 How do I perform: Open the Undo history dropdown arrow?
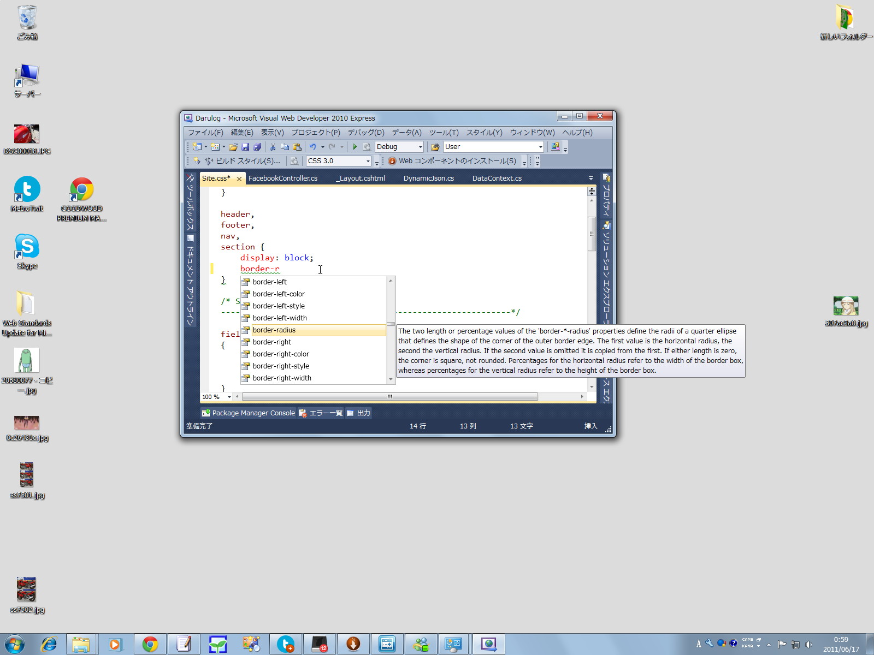pyautogui.click(x=322, y=147)
